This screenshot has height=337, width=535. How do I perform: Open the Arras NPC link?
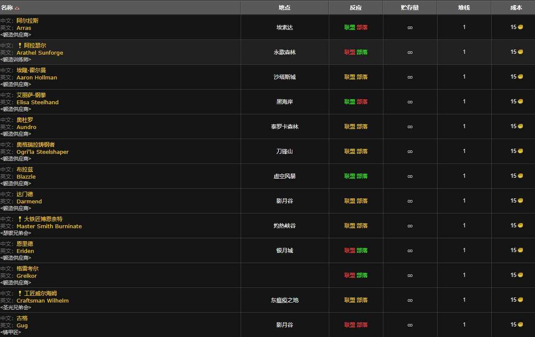click(x=24, y=28)
